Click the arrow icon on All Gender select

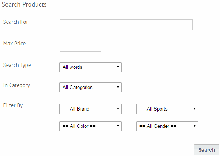(195, 126)
